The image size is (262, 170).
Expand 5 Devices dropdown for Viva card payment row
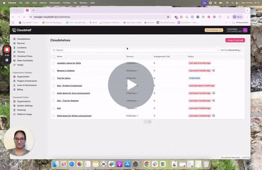[132, 93]
